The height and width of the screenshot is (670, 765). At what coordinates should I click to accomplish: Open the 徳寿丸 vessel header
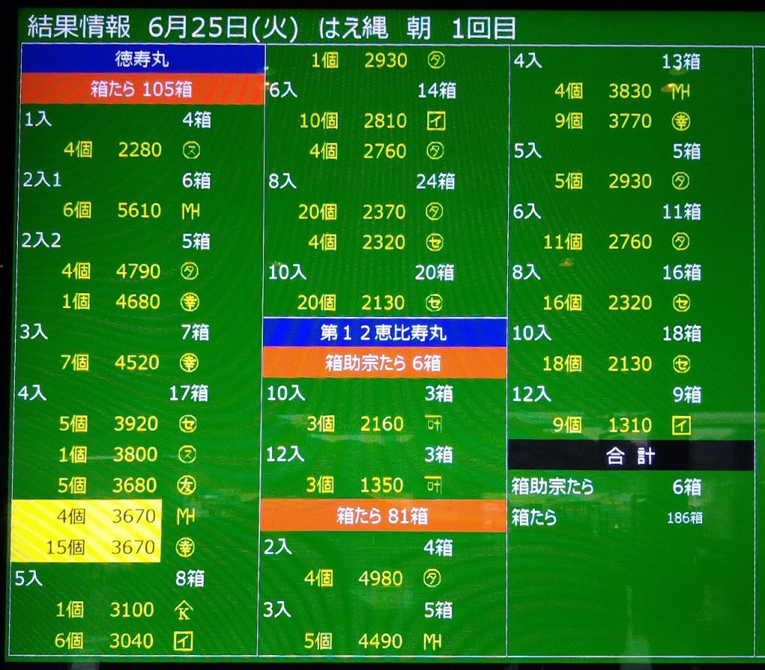(142, 59)
